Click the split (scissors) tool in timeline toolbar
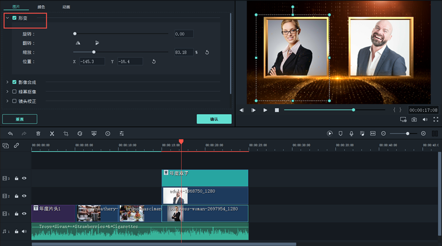Screen dimensions: 442x246 52,133
